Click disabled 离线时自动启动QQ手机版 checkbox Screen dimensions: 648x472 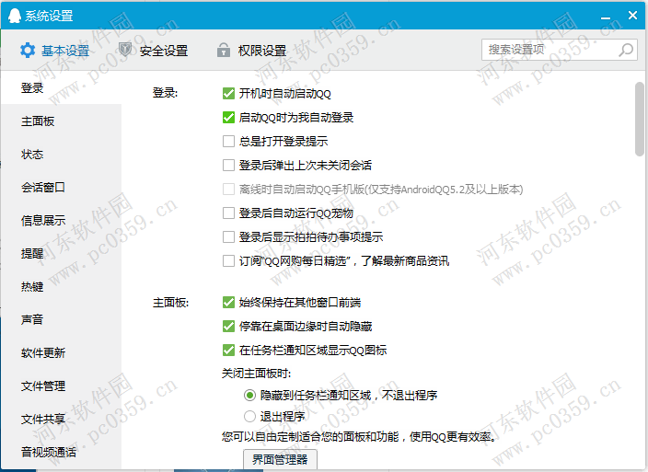coord(228,190)
